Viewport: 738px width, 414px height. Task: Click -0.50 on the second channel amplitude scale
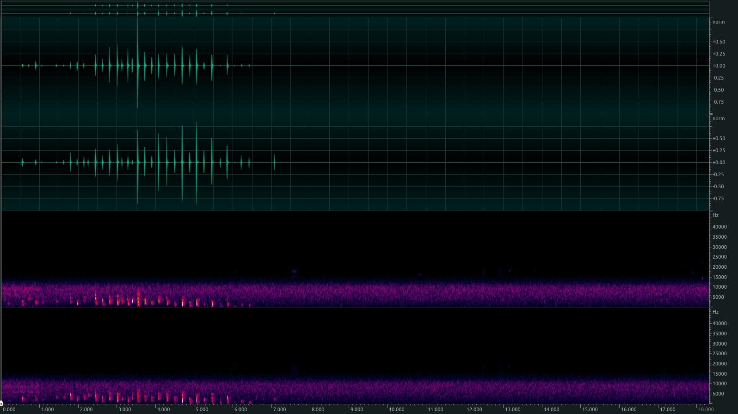coord(719,186)
